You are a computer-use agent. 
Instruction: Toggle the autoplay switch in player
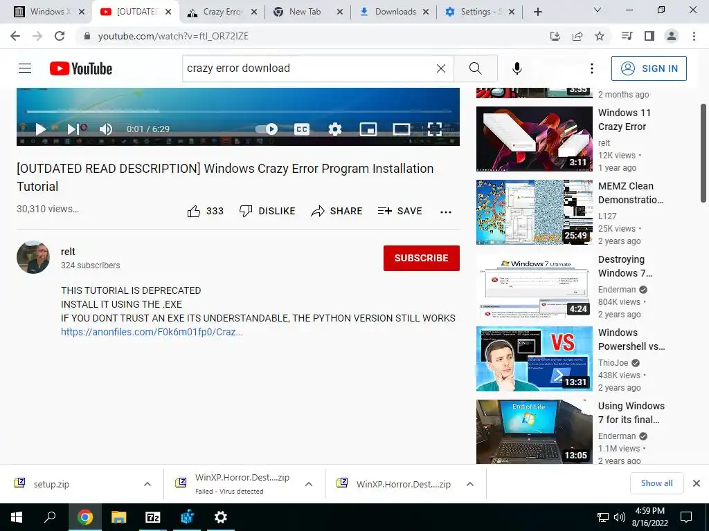point(267,129)
